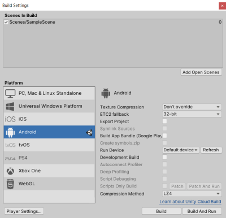Open the Run Device Default device dropdown
This screenshot has height=218, width=226.
181,150
